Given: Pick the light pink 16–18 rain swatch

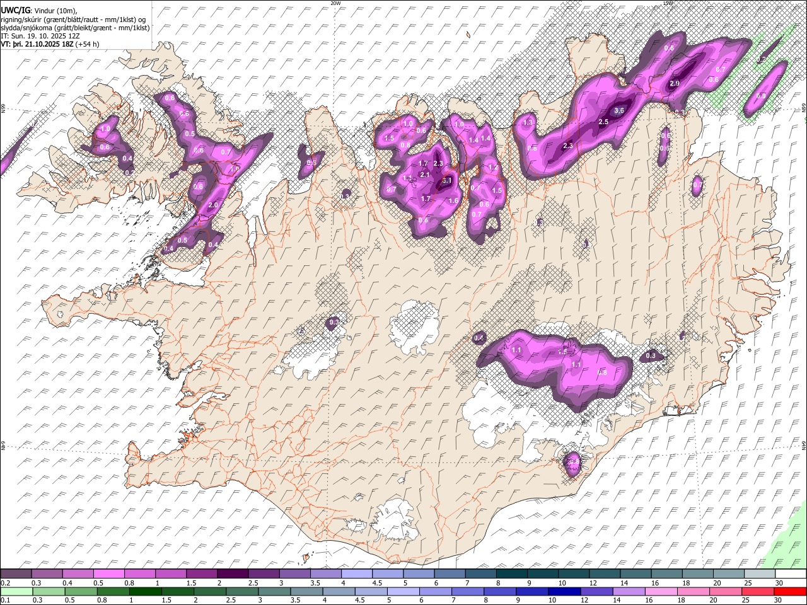Looking at the screenshot, I should click(x=663, y=591).
